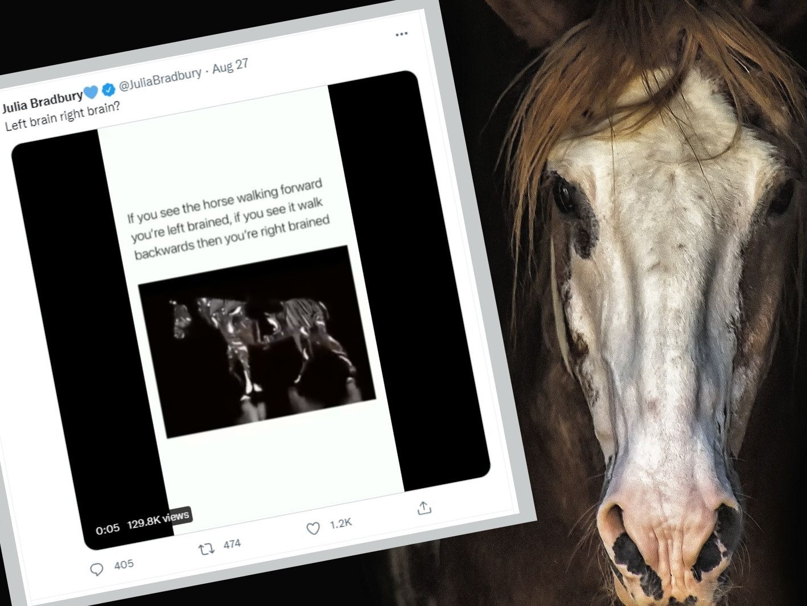Click the blue verified badge beside Julia Bradbury
Viewport: 807px width, 606px height.
tap(108, 90)
